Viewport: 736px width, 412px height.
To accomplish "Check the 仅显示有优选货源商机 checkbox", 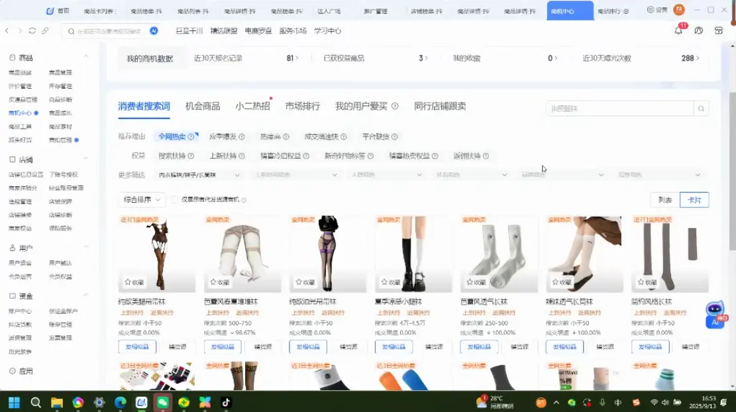I will click(175, 200).
